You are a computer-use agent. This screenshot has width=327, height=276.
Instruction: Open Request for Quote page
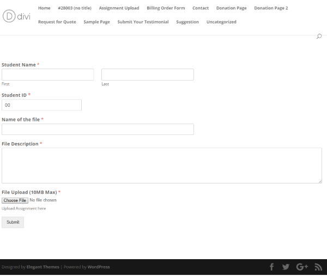coord(57,22)
